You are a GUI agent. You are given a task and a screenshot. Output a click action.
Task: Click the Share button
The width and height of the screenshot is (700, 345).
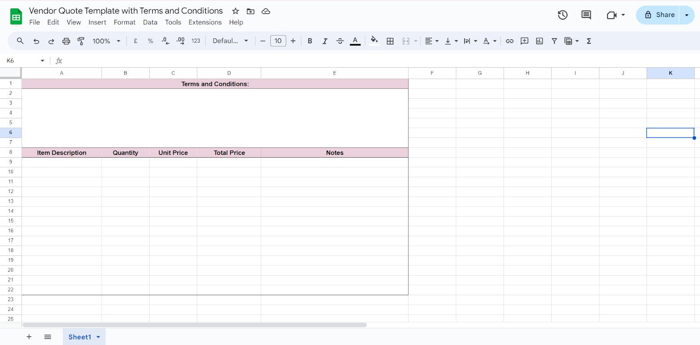coord(659,15)
